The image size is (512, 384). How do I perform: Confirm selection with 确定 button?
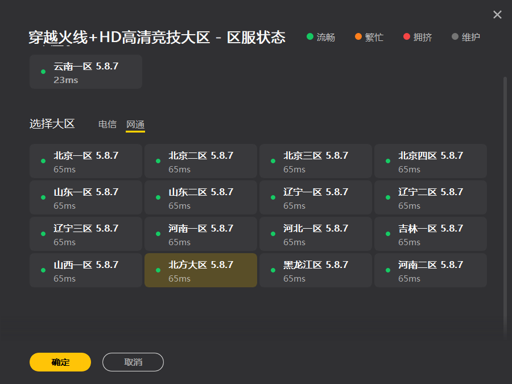point(60,362)
